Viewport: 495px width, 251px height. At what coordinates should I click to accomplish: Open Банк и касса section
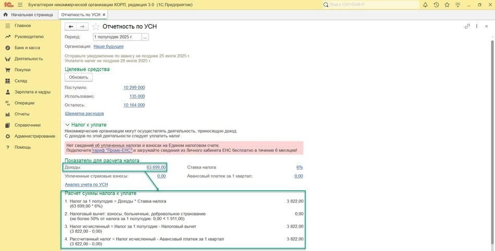[x=27, y=48]
